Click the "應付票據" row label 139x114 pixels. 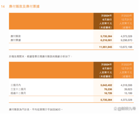point(16,40)
